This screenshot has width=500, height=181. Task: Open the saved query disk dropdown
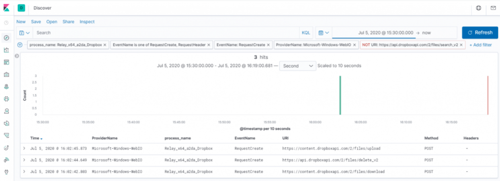pos(24,33)
